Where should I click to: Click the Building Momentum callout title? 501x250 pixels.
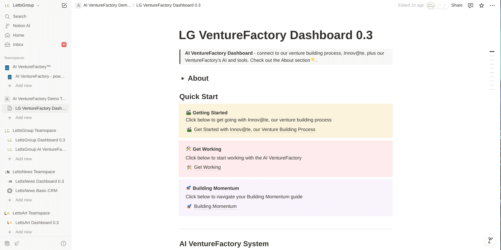216,188
